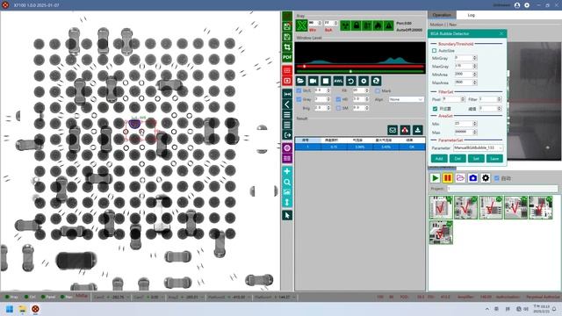Screen dimensions: 562x316
Task: Open File Explorer from the taskbar
Action: pyautogui.click(x=22, y=309)
